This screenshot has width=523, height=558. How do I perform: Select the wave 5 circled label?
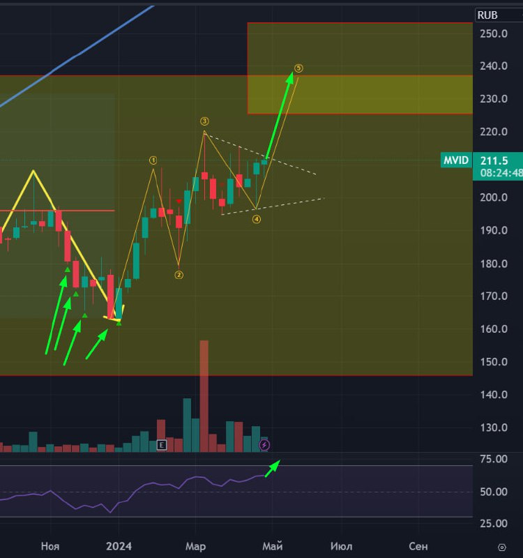click(299, 68)
